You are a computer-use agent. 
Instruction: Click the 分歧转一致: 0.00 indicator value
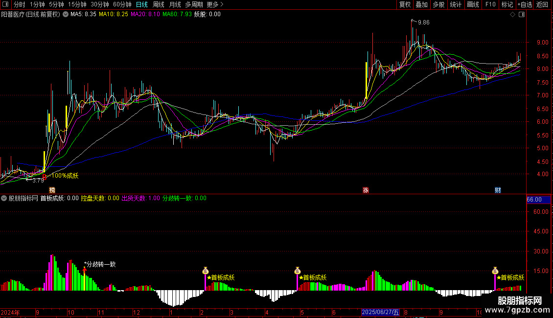(x=184, y=199)
